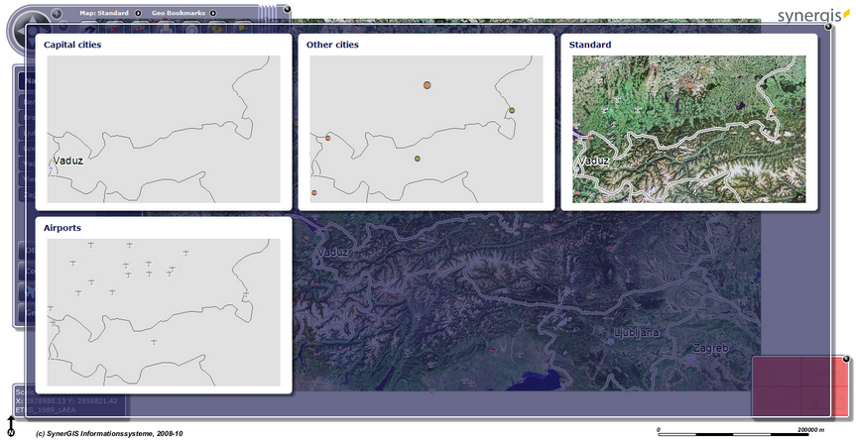Screen dimensions: 856x441
Task: Click the Geo Bookmarks label
Action: [x=179, y=13]
